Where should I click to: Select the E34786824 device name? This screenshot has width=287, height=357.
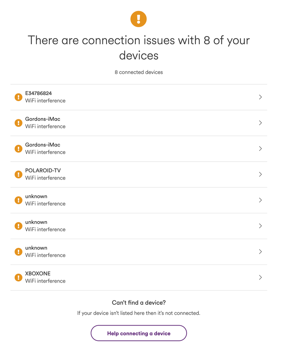39,93
